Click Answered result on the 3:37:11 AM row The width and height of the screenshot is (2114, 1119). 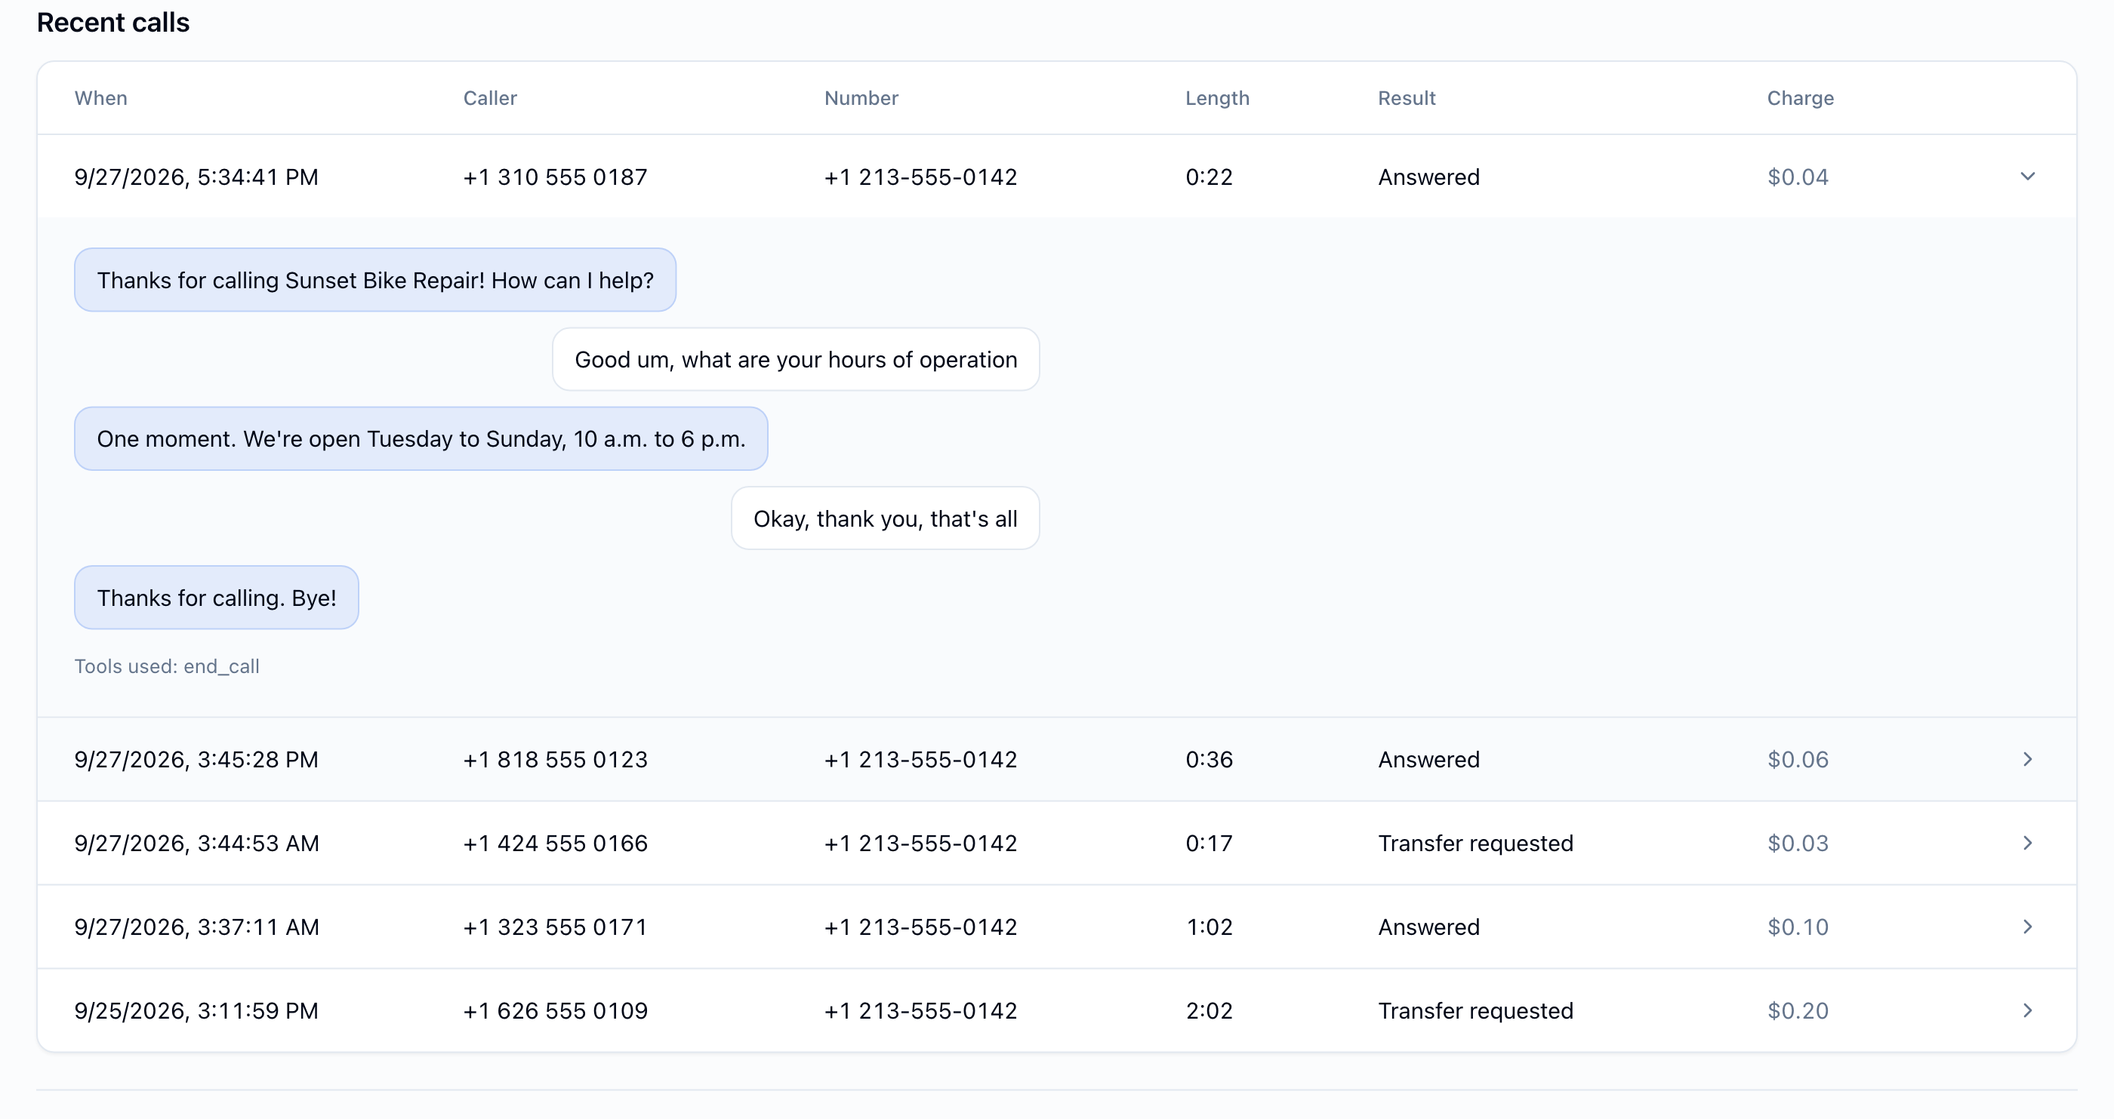[x=1428, y=926]
